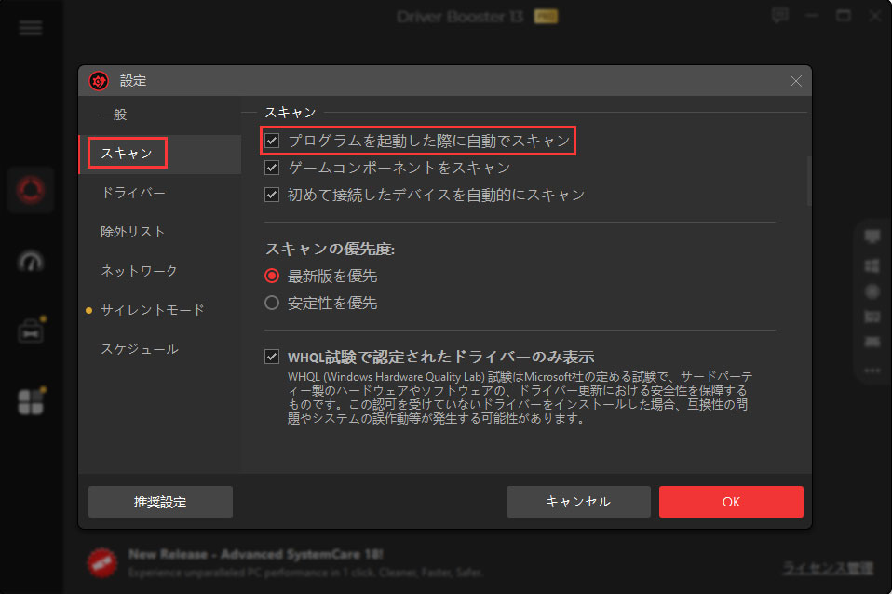Open the ドライバー settings tab

(160, 193)
